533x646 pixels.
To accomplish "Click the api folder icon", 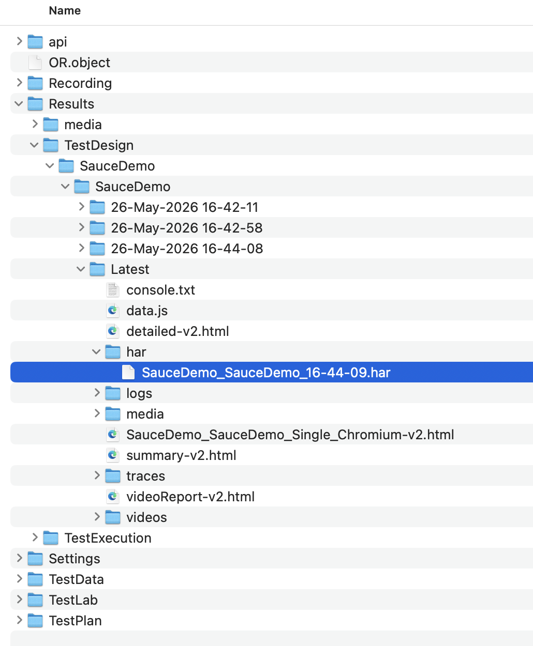I will pyautogui.click(x=35, y=42).
